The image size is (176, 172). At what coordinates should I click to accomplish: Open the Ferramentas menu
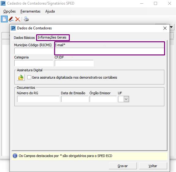pos(30,11)
